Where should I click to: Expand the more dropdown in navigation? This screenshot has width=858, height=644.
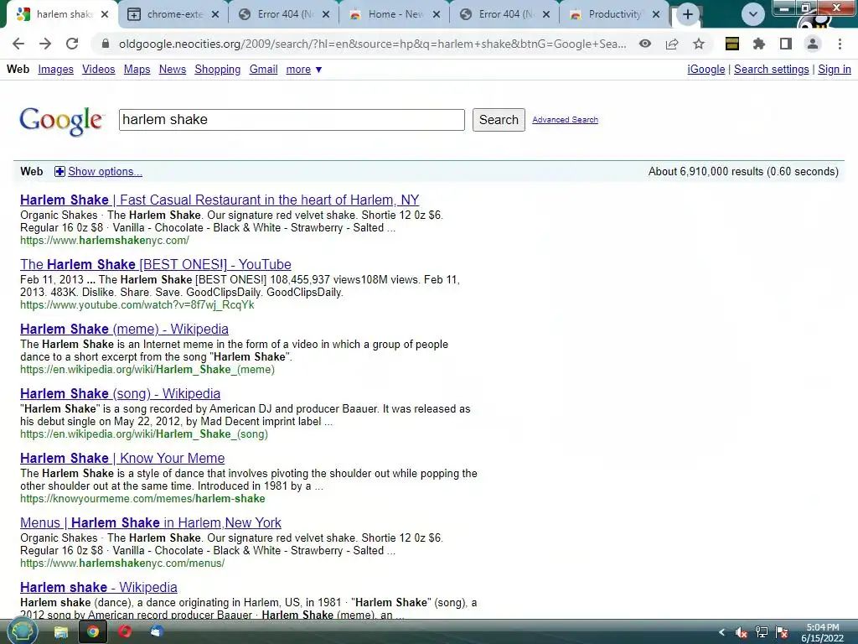pyautogui.click(x=303, y=70)
